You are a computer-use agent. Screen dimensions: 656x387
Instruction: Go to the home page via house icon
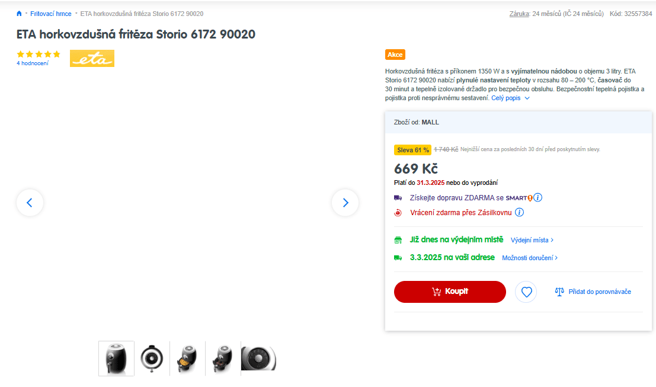(19, 14)
